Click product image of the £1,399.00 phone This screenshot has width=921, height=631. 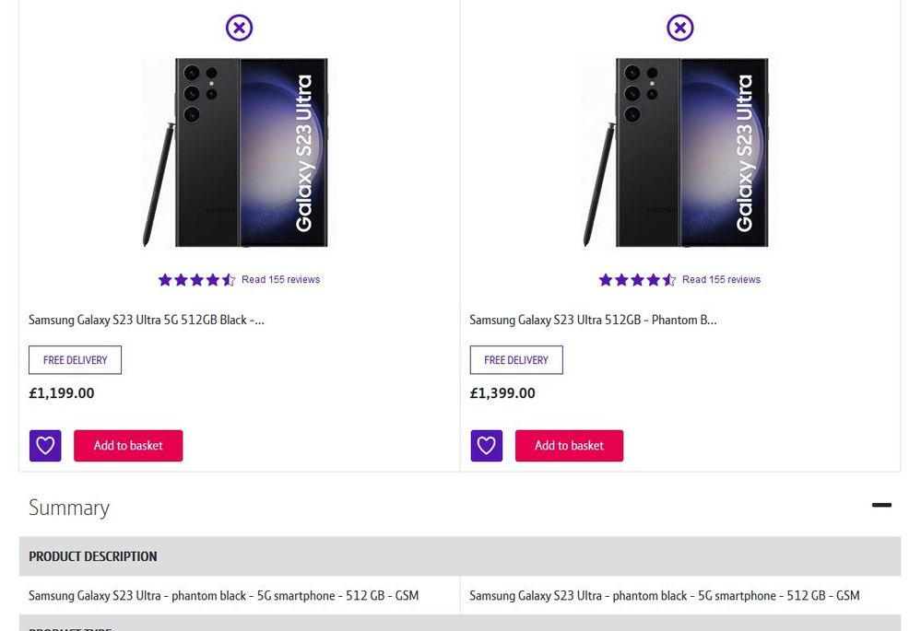point(679,153)
